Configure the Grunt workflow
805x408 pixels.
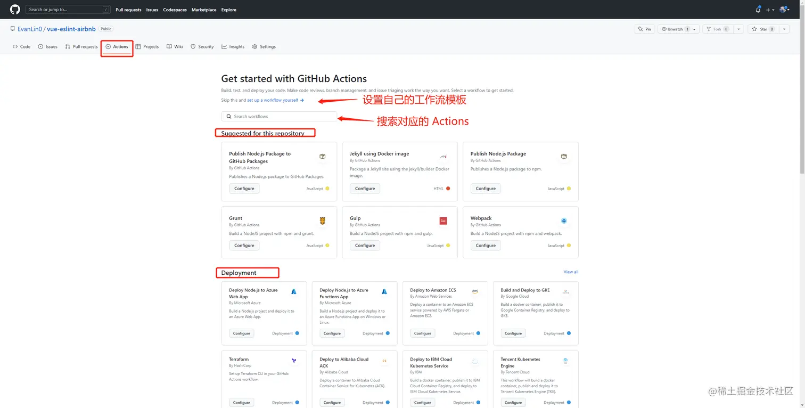tap(244, 246)
